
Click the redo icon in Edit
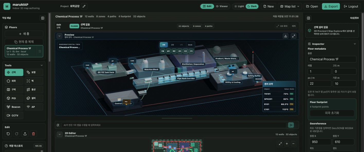17,134
